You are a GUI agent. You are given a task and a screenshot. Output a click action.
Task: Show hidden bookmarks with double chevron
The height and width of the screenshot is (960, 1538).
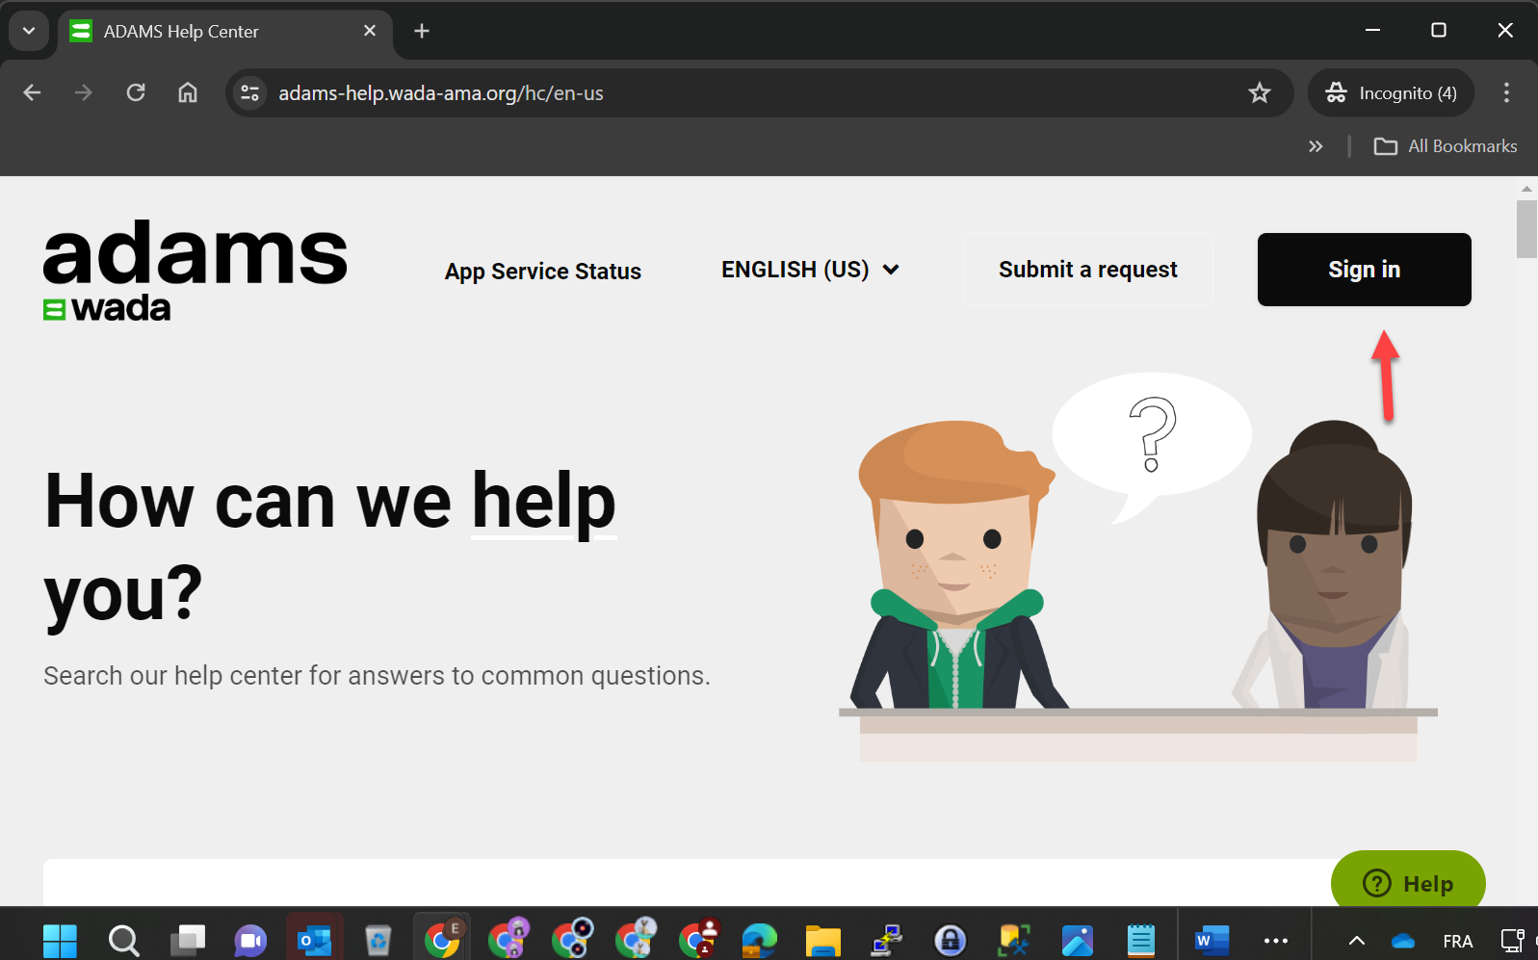1316,146
